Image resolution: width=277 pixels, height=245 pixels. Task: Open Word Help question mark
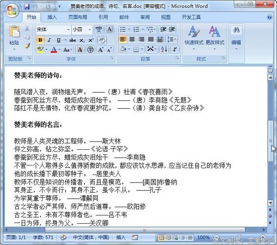click(269, 17)
